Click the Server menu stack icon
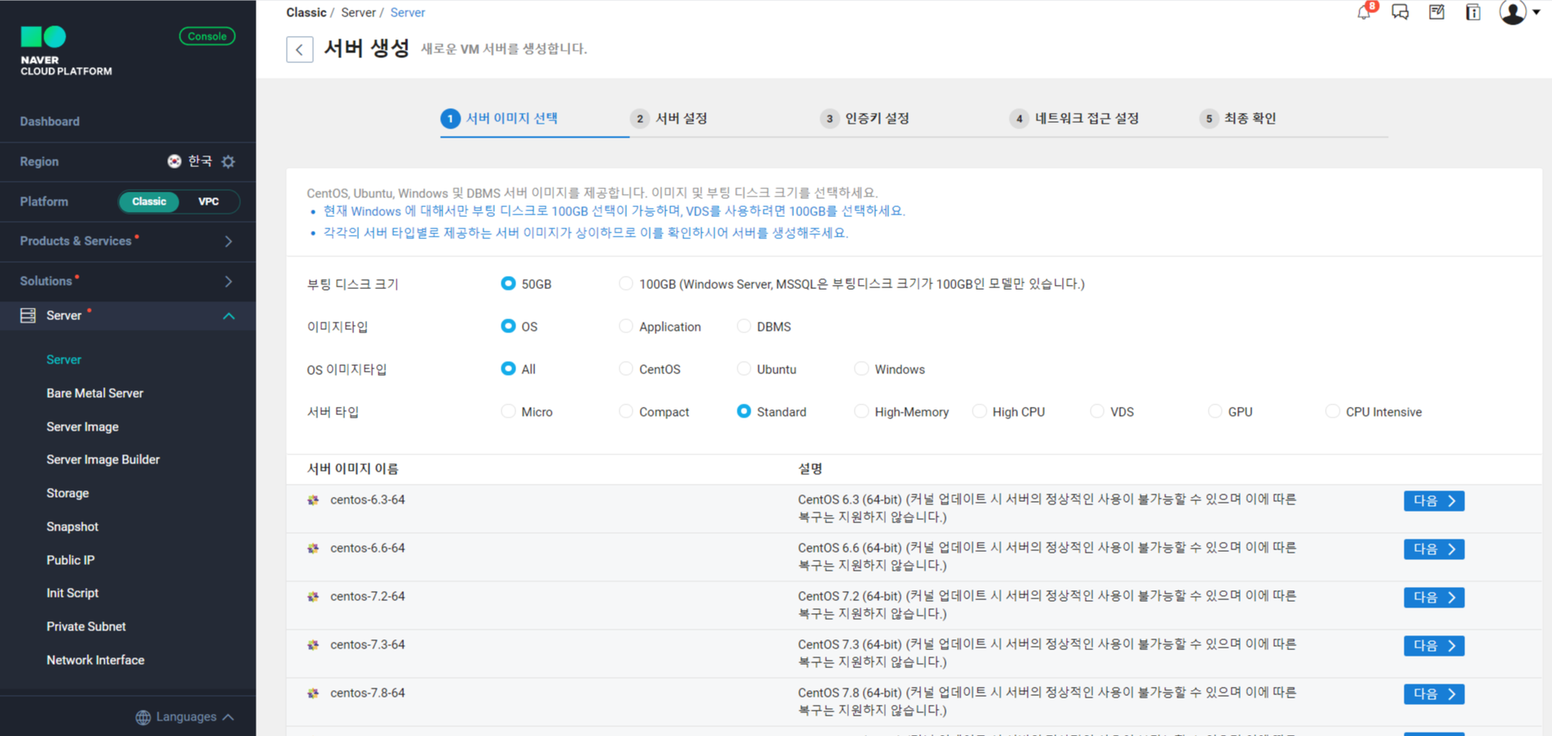 point(28,315)
